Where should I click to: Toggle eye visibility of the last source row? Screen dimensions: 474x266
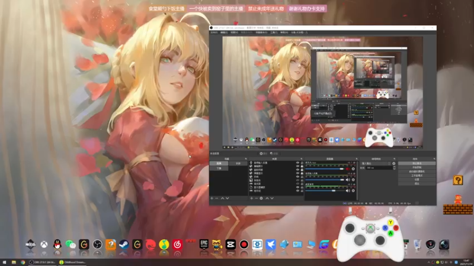coord(298,190)
